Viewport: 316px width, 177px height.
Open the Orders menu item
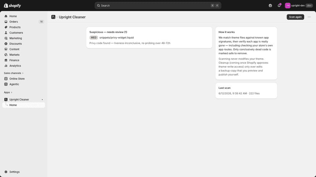pyautogui.click(x=24, y=22)
